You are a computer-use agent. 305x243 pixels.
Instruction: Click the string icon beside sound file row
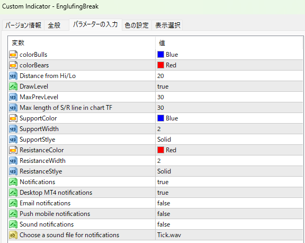pyautogui.click(x=13, y=235)
